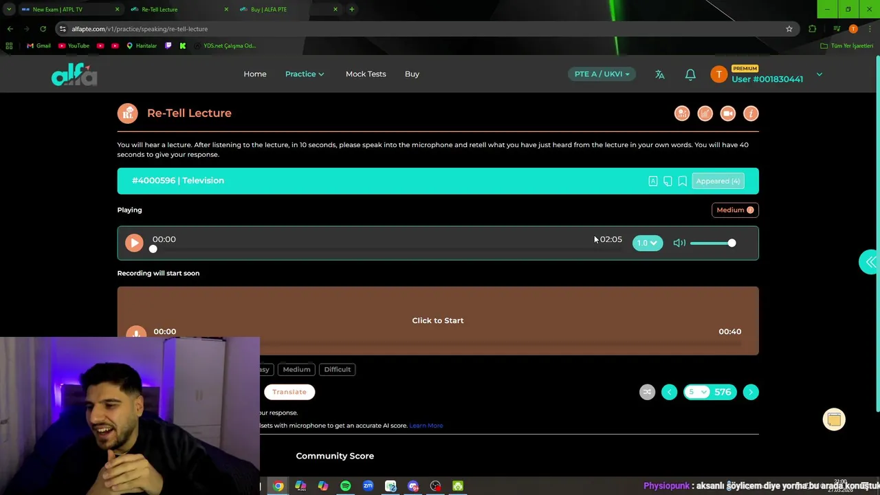The width and height of the screenshot is (880, 495).
Task: Open the Chrome profile avatar button
Action: 853,29
